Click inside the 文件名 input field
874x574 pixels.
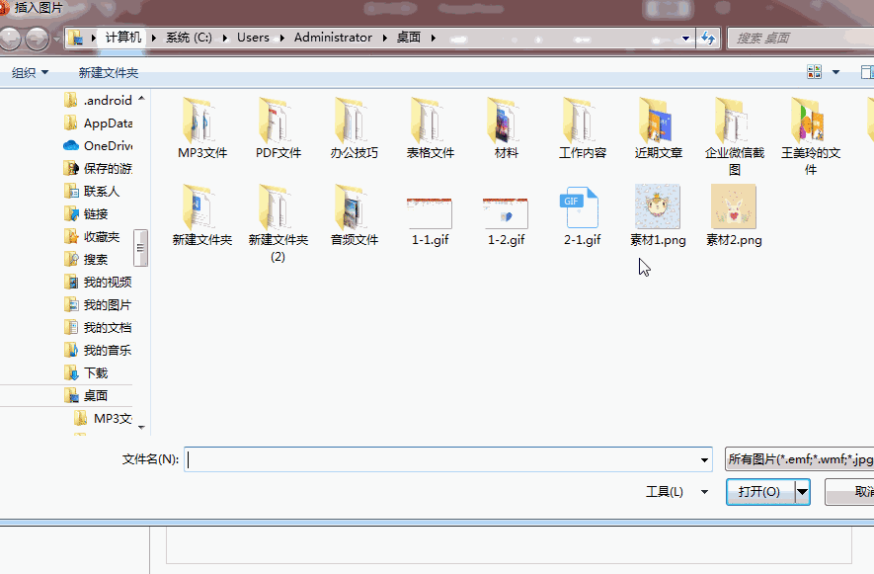444,459
